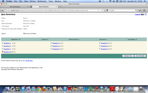
Task: Switch to the CourseCompass tab
Action: click(15, 7)
